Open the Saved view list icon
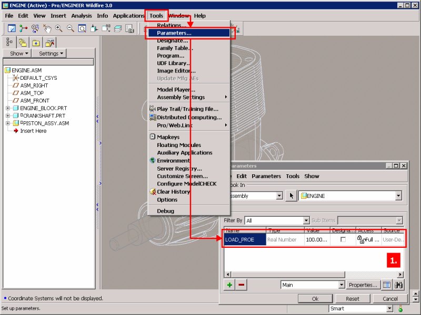The image size is (421, 315). pyautogui.click(x=106, y=28)
